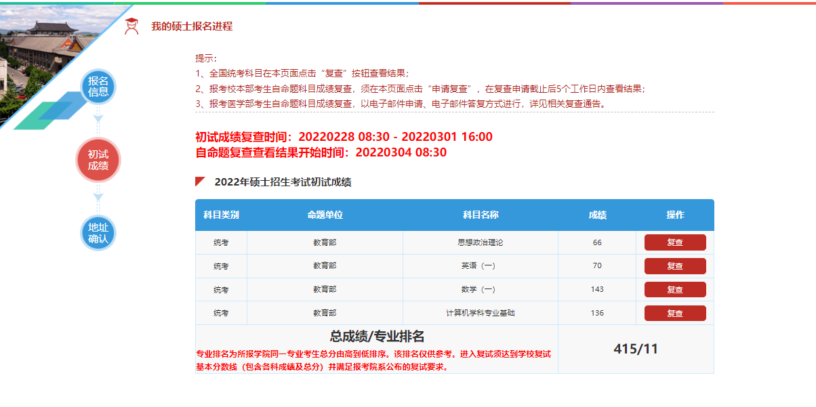Select the 报名信息 step circle

pos(99,87)
